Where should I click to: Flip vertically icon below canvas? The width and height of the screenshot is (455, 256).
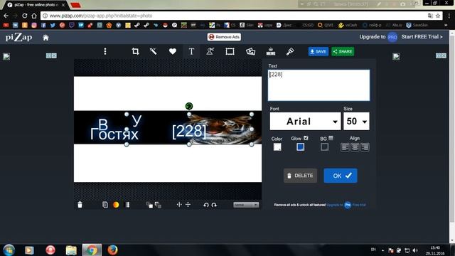click(x=188, y=205)
